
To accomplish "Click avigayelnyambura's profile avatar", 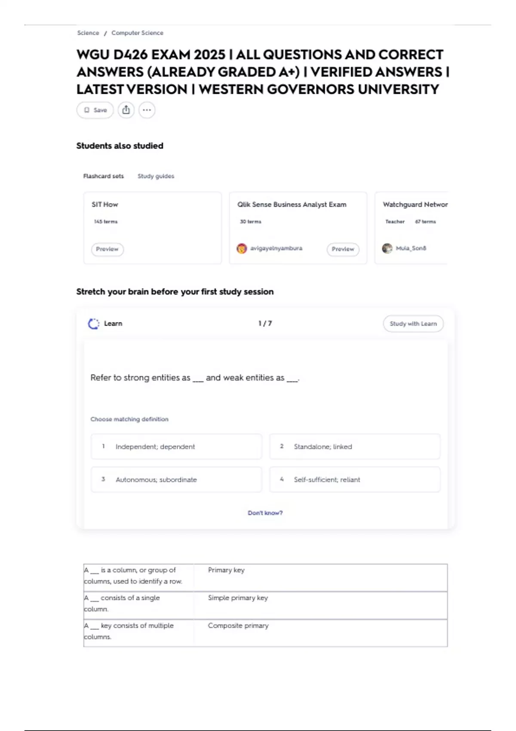I will [x=242, y=249].
